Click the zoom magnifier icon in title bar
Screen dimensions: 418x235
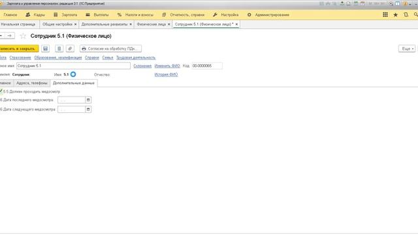click(391, 3)
